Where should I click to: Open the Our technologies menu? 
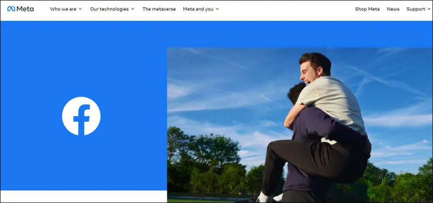[110, 9]
